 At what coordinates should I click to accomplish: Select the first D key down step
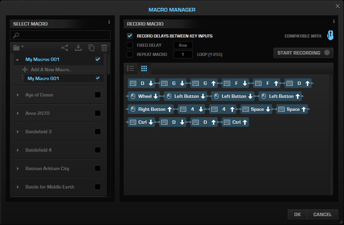(x=141, y=83)
